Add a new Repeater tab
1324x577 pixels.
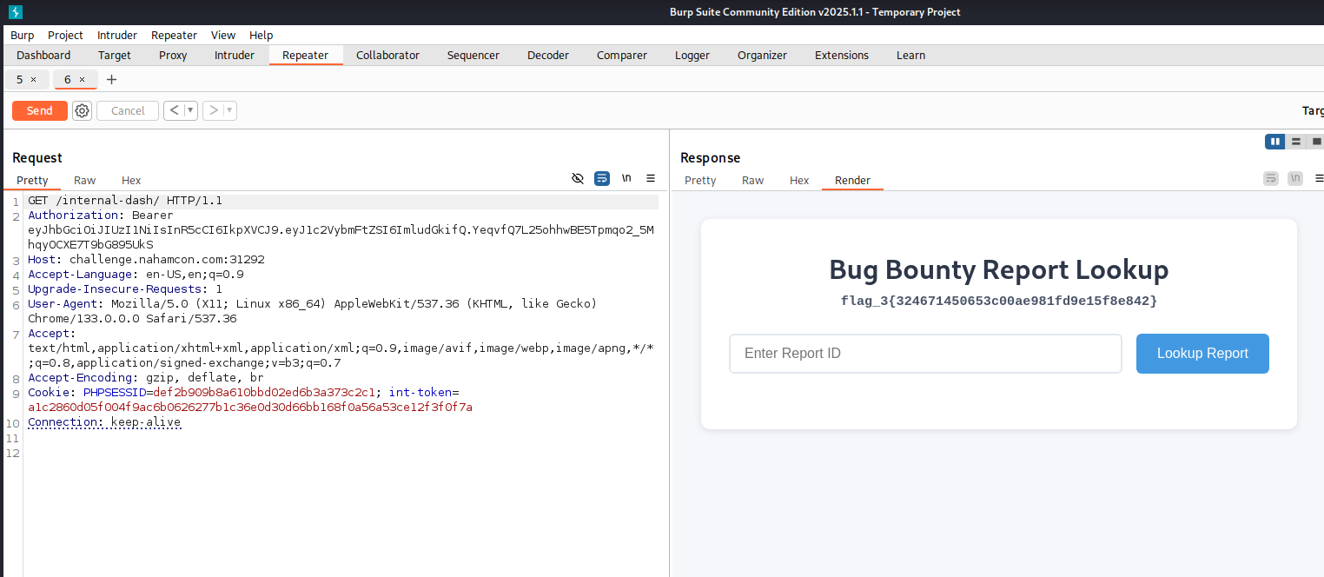tap(111, 79)
